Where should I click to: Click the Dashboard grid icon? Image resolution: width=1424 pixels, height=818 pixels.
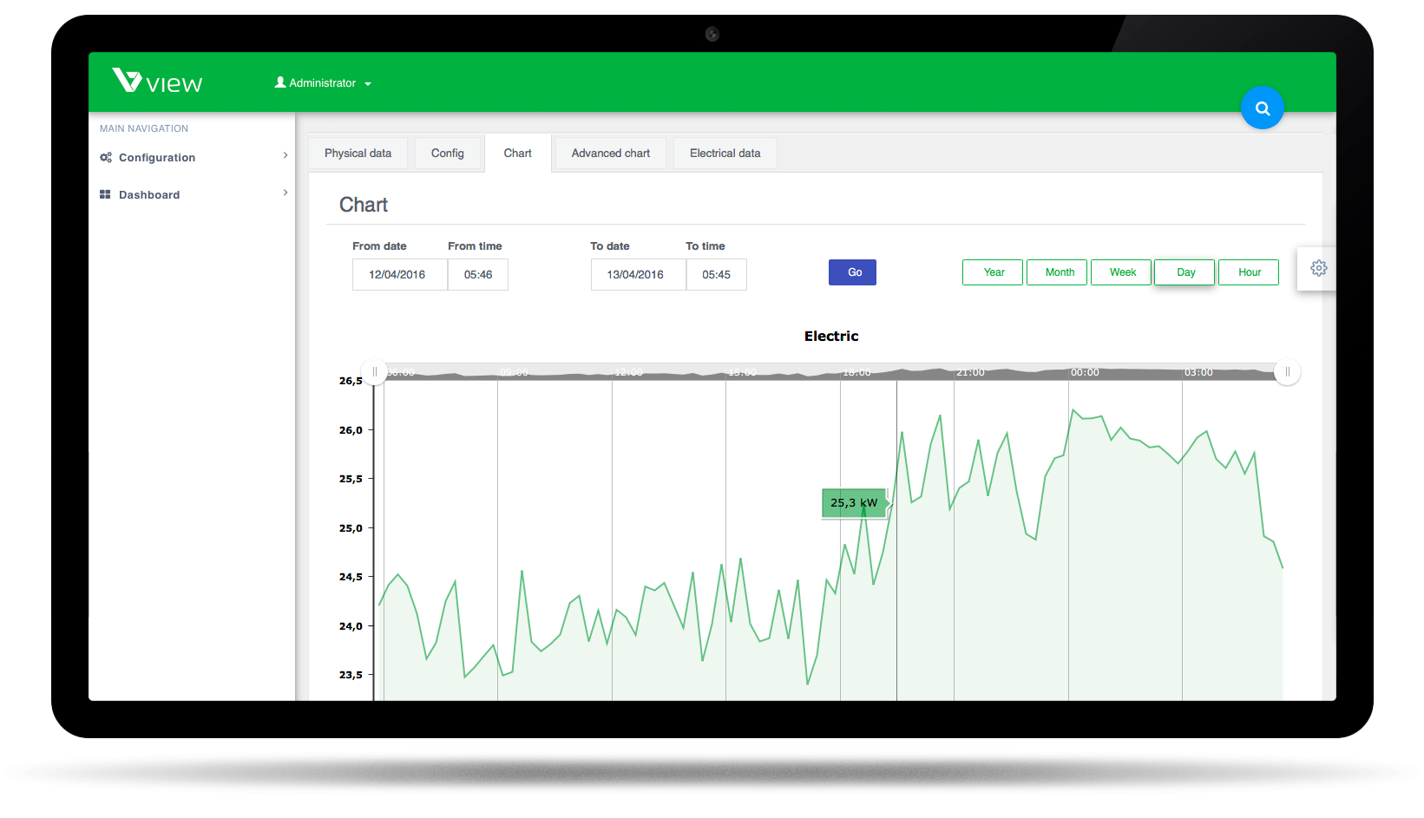coord(105,195)
